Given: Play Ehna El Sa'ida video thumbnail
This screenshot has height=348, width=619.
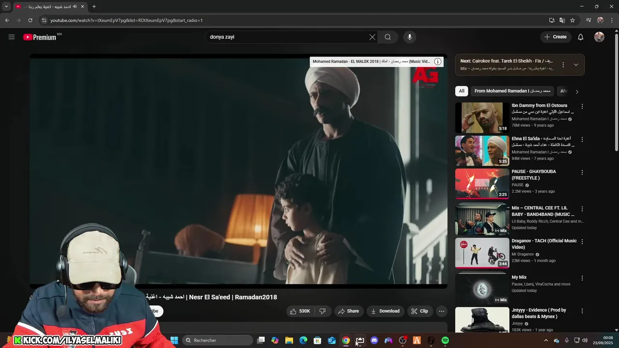Looking at the screenshot, I should (482, 150).
